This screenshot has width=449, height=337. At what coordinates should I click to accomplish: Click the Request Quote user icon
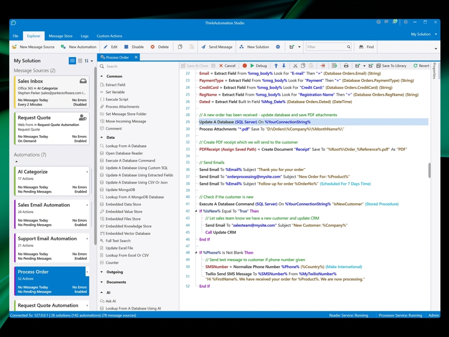(x=83, y=118)
